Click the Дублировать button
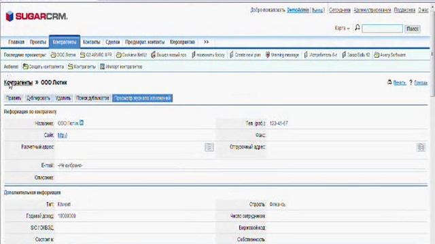435x244 pixels. (x=38, y=98)
